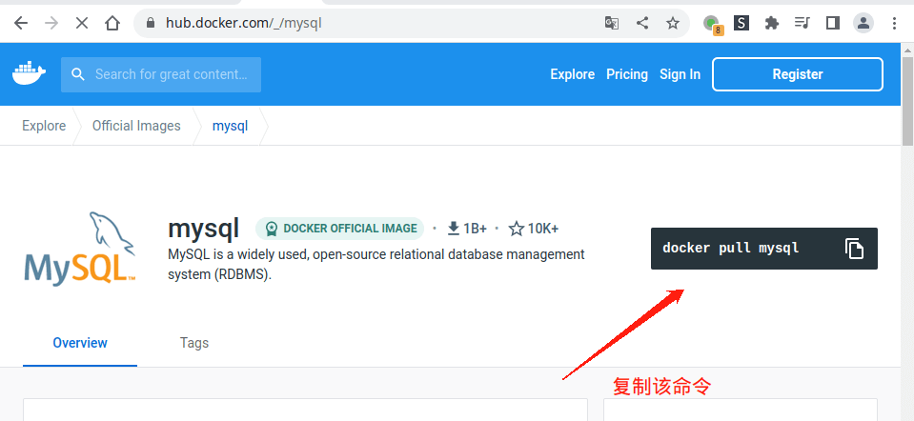
Task: Copy the docker pull mysql command
Action: [x=854, y=249]
